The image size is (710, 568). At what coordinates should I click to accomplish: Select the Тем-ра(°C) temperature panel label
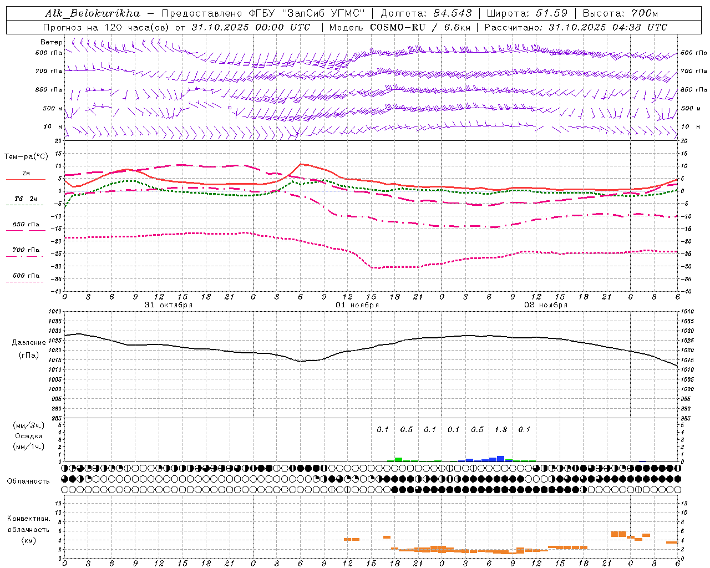click(26, 157)
